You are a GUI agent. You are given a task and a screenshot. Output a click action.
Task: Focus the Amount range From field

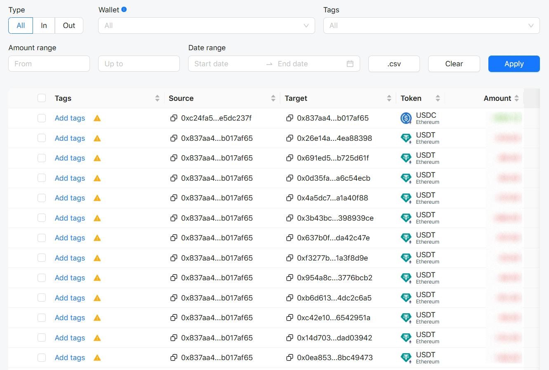coord(49,64)
